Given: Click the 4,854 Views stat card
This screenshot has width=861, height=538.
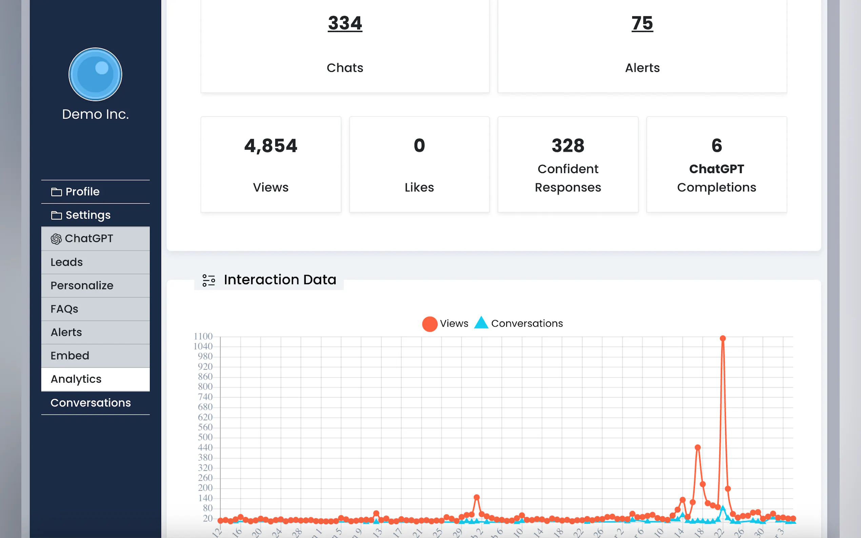Looking at the screenshot, I should click(x=271, y=164).
